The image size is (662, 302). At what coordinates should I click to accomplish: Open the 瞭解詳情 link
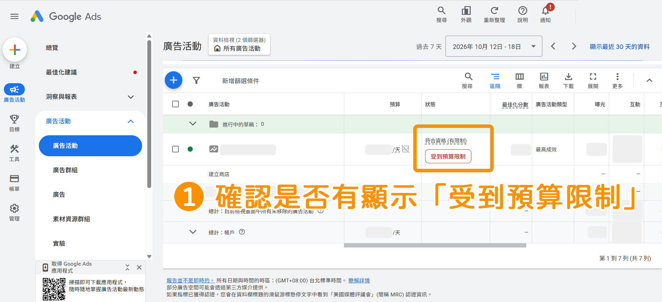click(x=359, y=280)
